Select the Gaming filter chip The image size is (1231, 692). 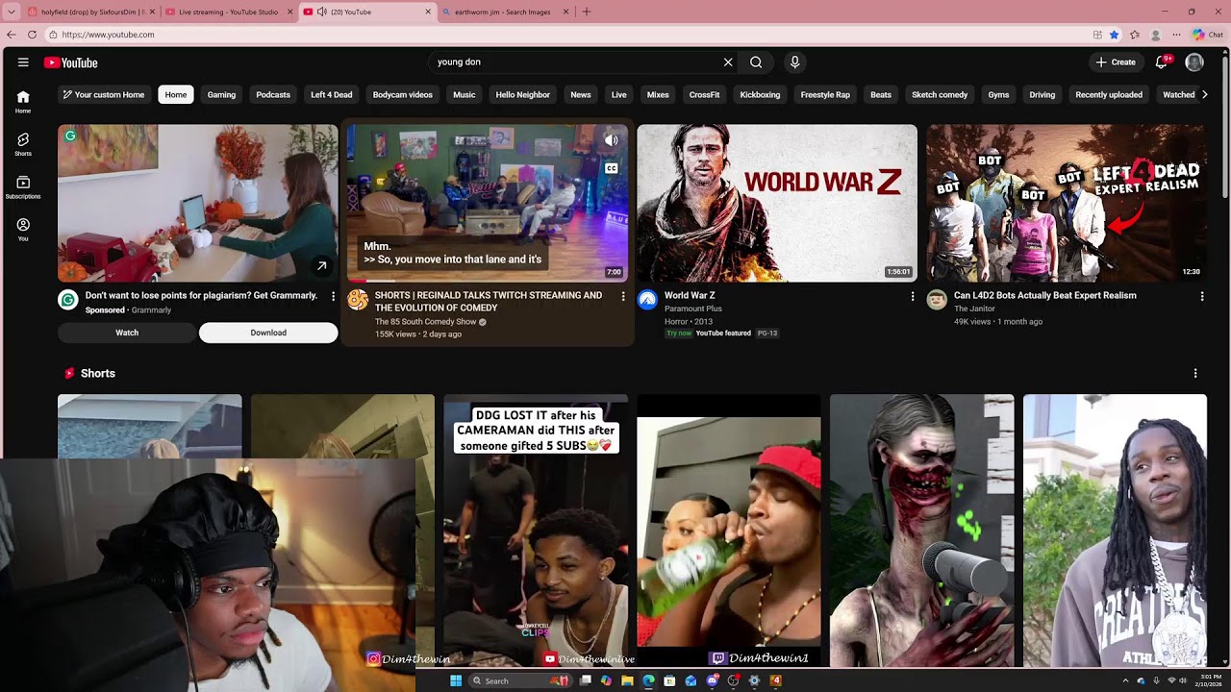[221, 94]
